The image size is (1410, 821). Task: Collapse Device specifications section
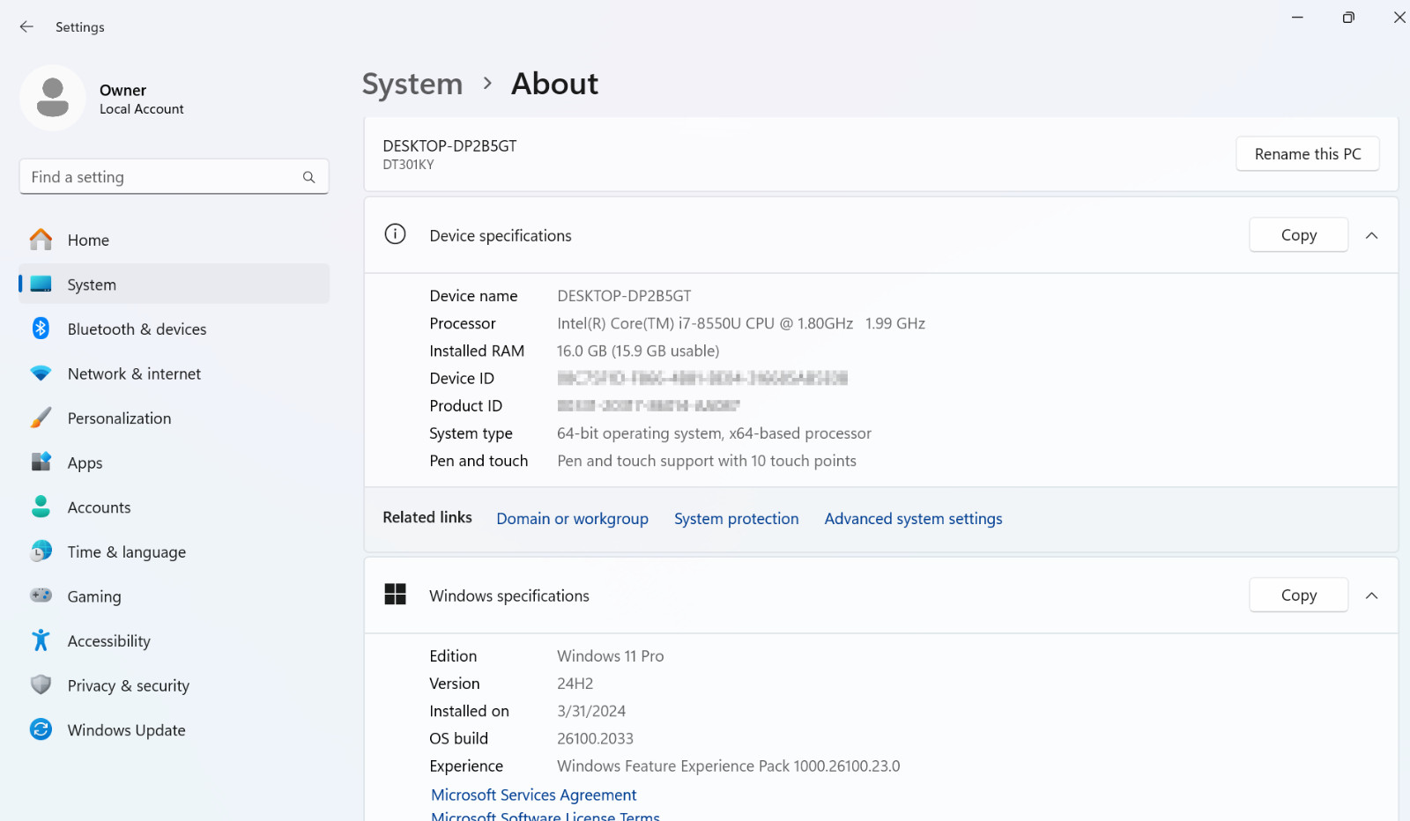pyautogui.click(x=1371, y=235)
